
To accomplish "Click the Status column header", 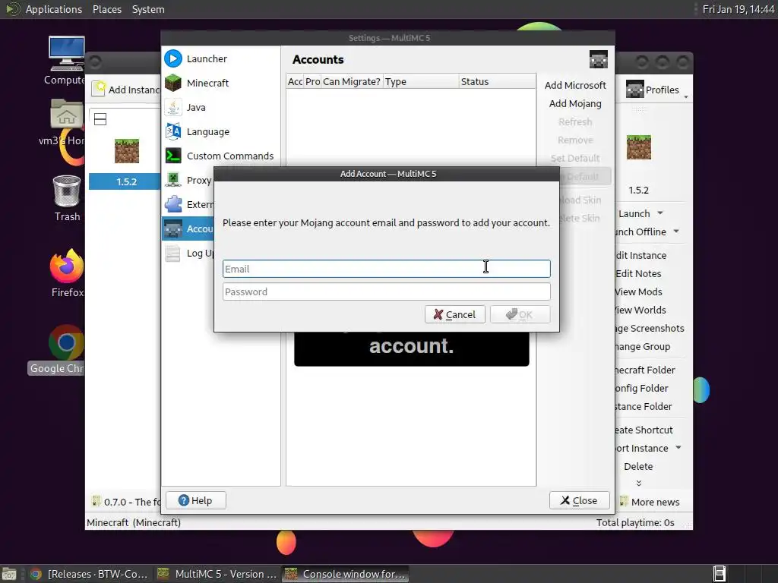I will point(497,81).
